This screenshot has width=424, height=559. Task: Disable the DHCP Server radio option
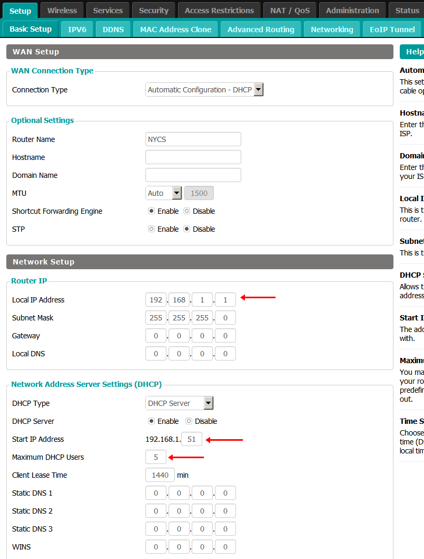(189, 421)
